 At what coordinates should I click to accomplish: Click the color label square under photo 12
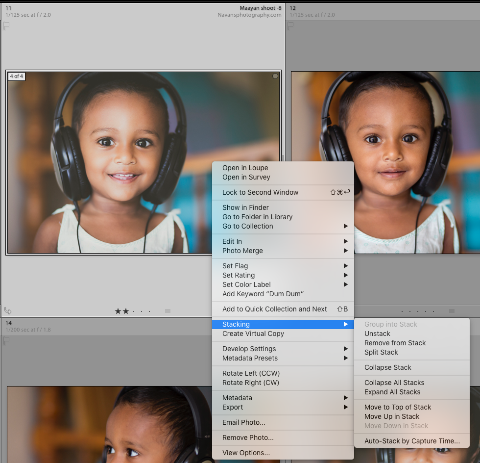(452, 311)
